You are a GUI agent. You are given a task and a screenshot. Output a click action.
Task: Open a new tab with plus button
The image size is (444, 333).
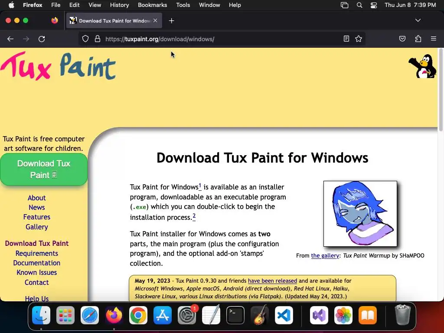(x=171, y=21)
